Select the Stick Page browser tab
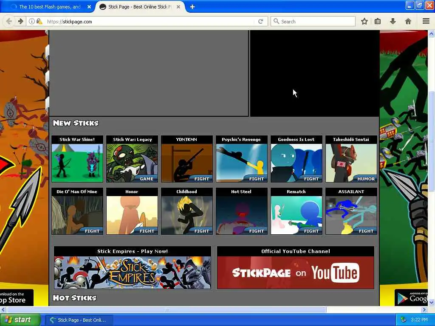Image resolution: width=435 pixels, height=326 pixels. pyautogui.click(x=140, y=7)
